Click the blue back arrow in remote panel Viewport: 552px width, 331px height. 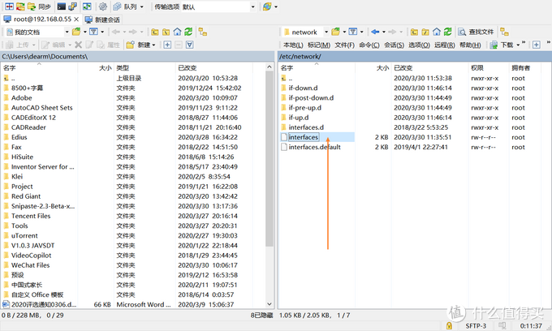(x=375, y=32)
